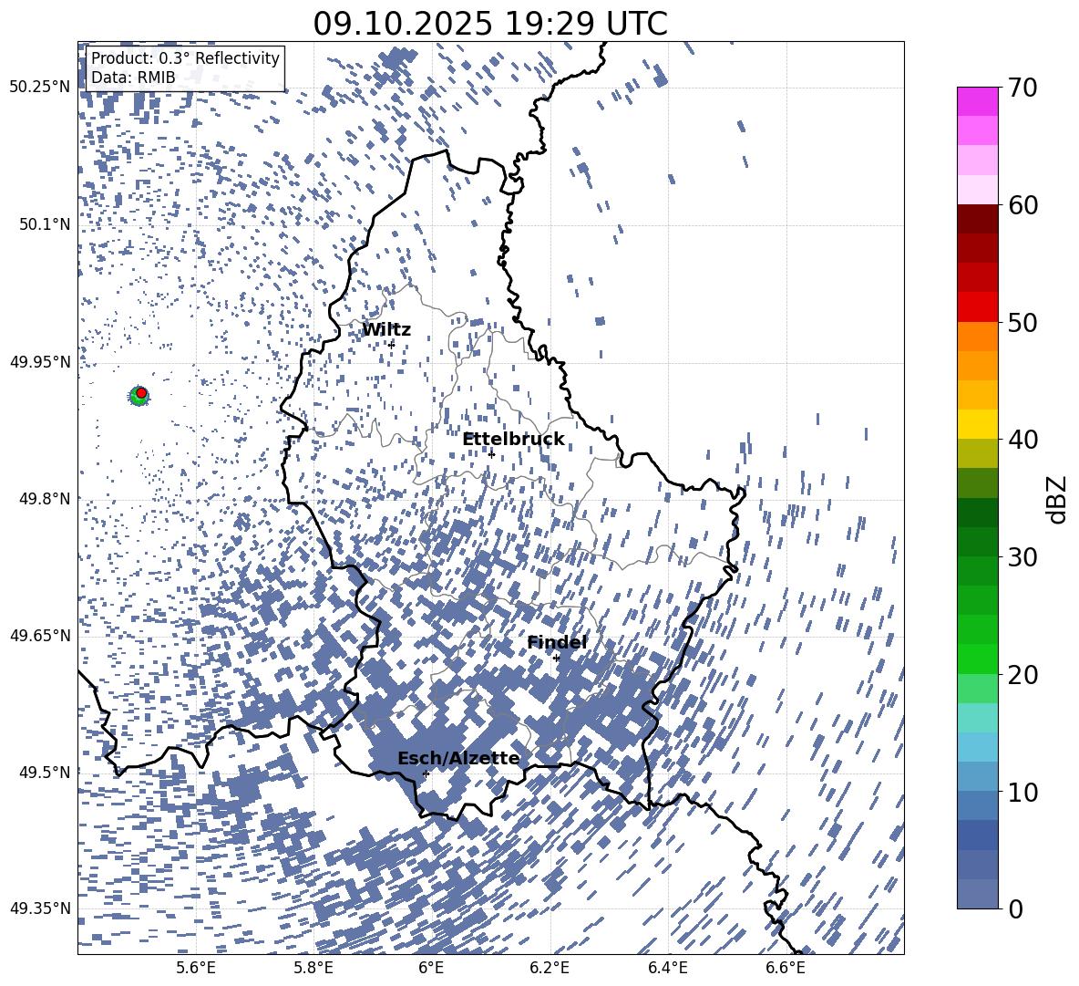1079x986 pixels.
Task: Click the colorbar tick label 0
Action: [1016, 908]
